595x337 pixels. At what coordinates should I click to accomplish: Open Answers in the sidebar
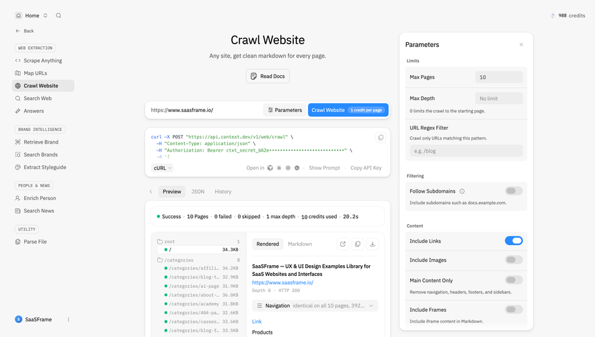[x=34, y=111]
